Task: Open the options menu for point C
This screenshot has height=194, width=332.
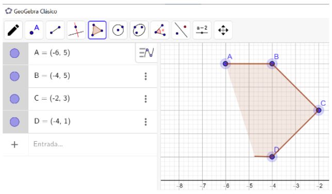Action: (146, 99)
